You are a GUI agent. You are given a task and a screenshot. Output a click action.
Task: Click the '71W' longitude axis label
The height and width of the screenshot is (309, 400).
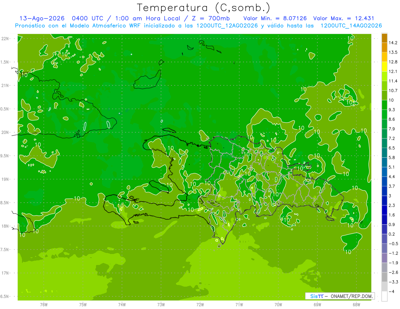pos(239,304)
